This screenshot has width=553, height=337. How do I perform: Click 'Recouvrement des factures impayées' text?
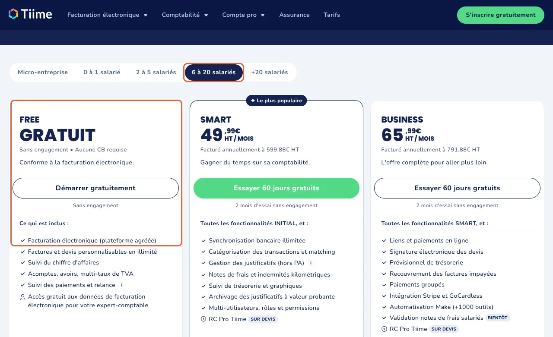443,274
